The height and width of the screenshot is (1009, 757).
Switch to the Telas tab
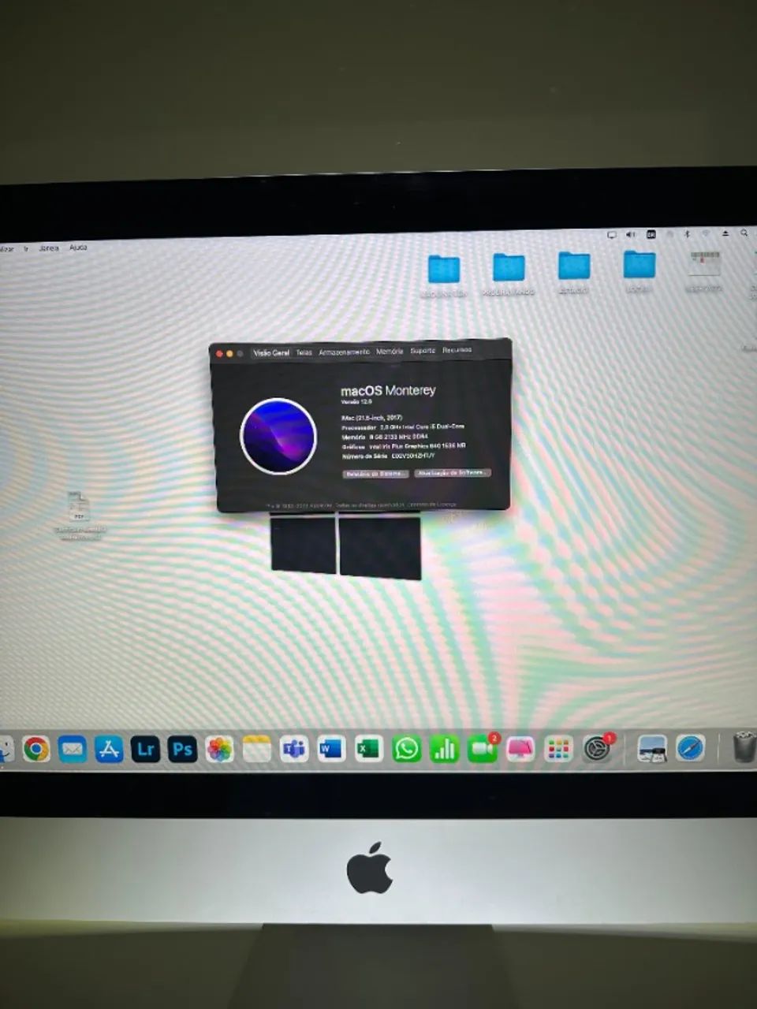(304, 353)
